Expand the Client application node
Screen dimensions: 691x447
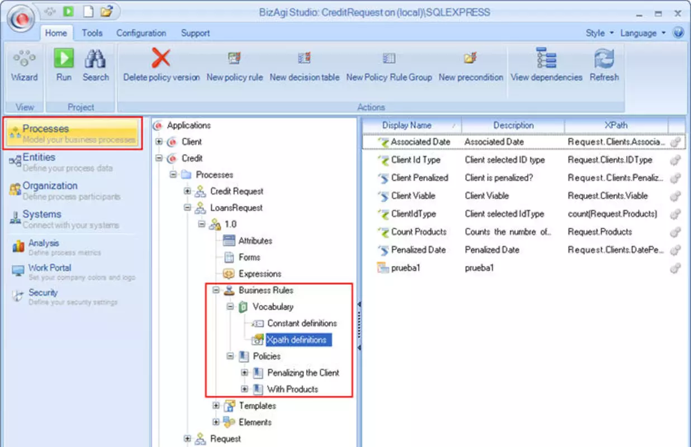(159, 142)
